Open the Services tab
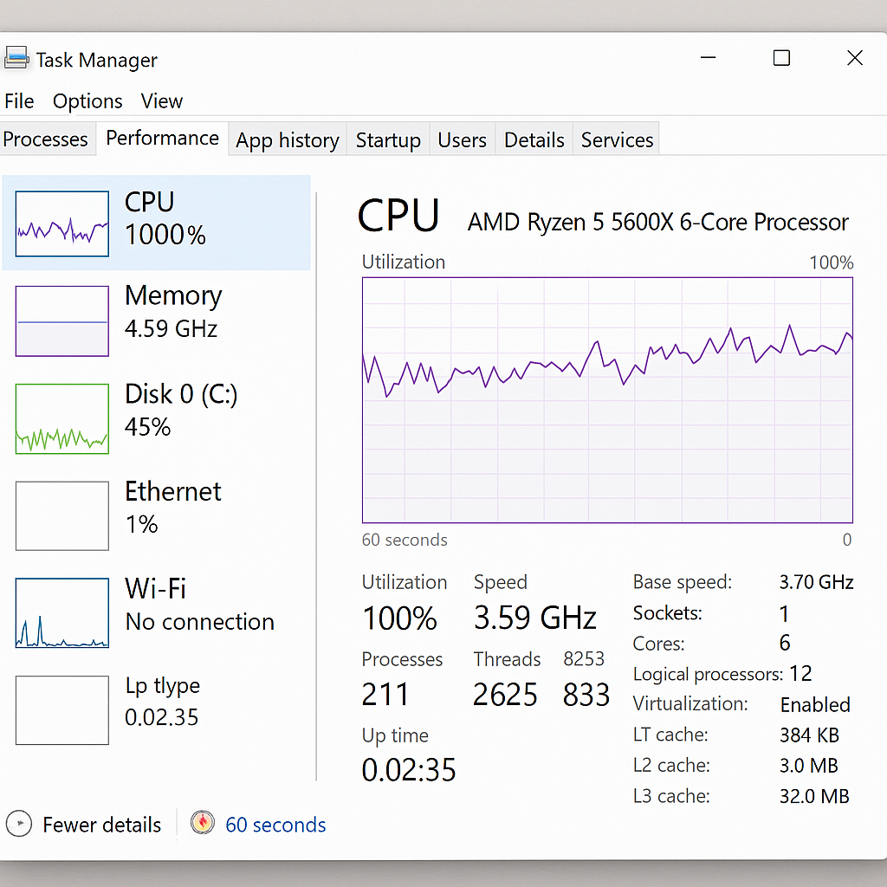 [616, 139]
